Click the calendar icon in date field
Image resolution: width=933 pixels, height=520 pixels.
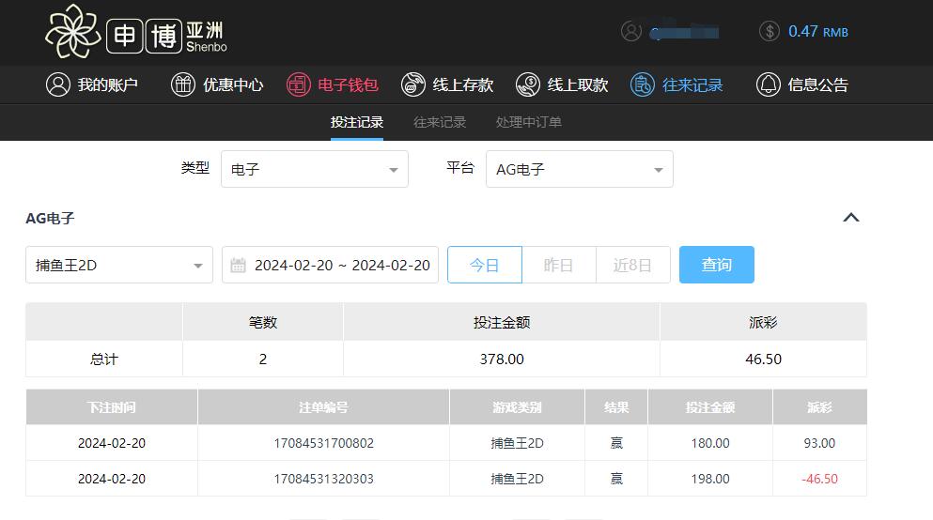238,265
